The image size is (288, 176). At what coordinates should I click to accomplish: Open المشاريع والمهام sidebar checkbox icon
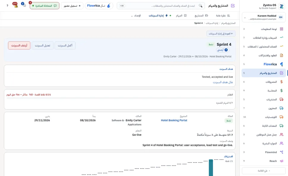281,73
